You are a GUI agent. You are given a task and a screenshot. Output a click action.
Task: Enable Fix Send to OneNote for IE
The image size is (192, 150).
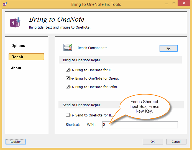pos(68,115)
